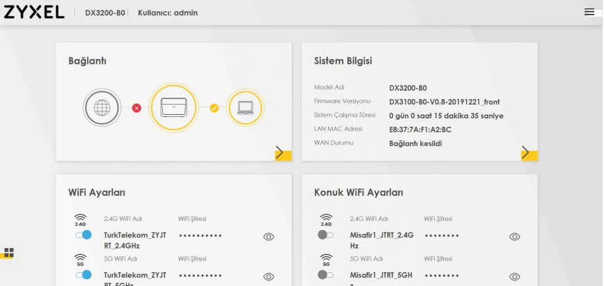Show the guest 2.4G WiFi password

pos(515,237)
